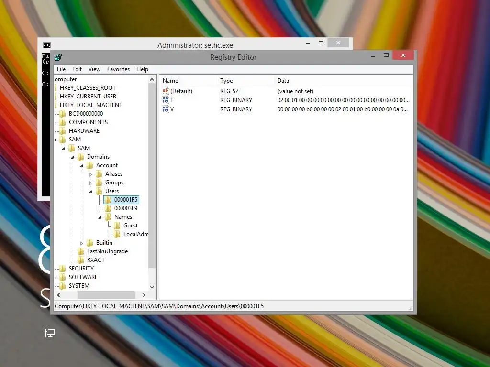
Task: Click the Groups folder icon
Action: (x=99, y=182)
